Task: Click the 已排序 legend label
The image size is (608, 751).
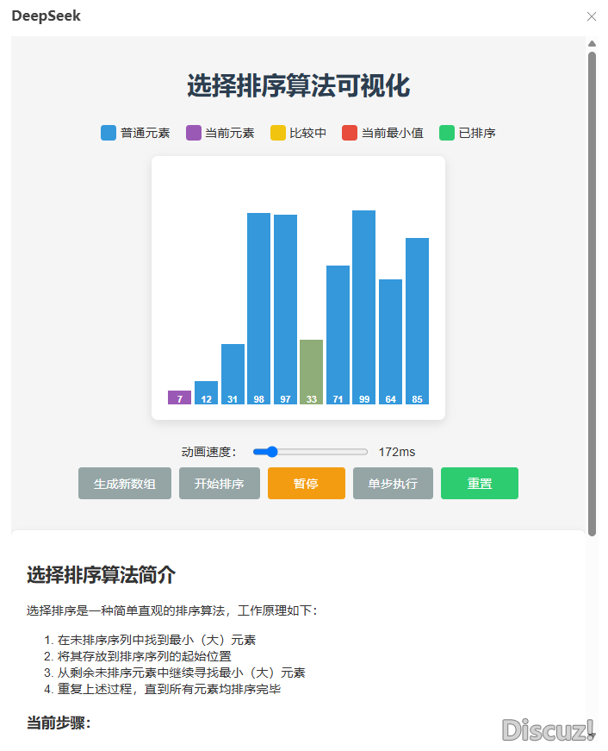Action: click(477, 133)
